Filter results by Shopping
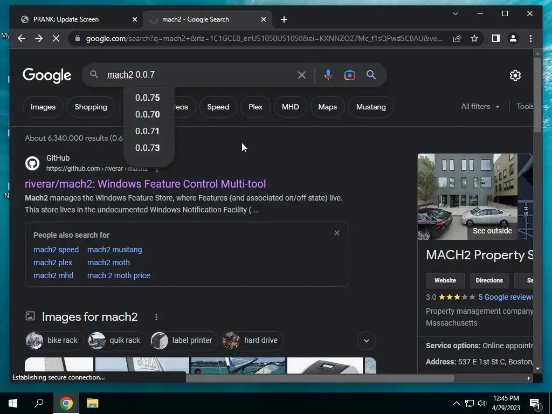 pyautogui.click(x=91, y=107)
